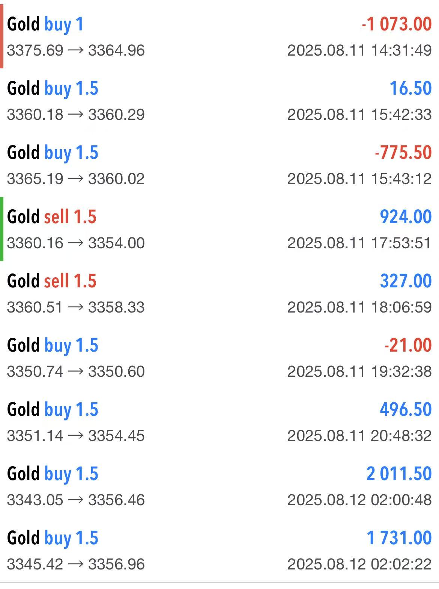Click the timestamp 2025.08.11 14:31:49

(359, 50)
